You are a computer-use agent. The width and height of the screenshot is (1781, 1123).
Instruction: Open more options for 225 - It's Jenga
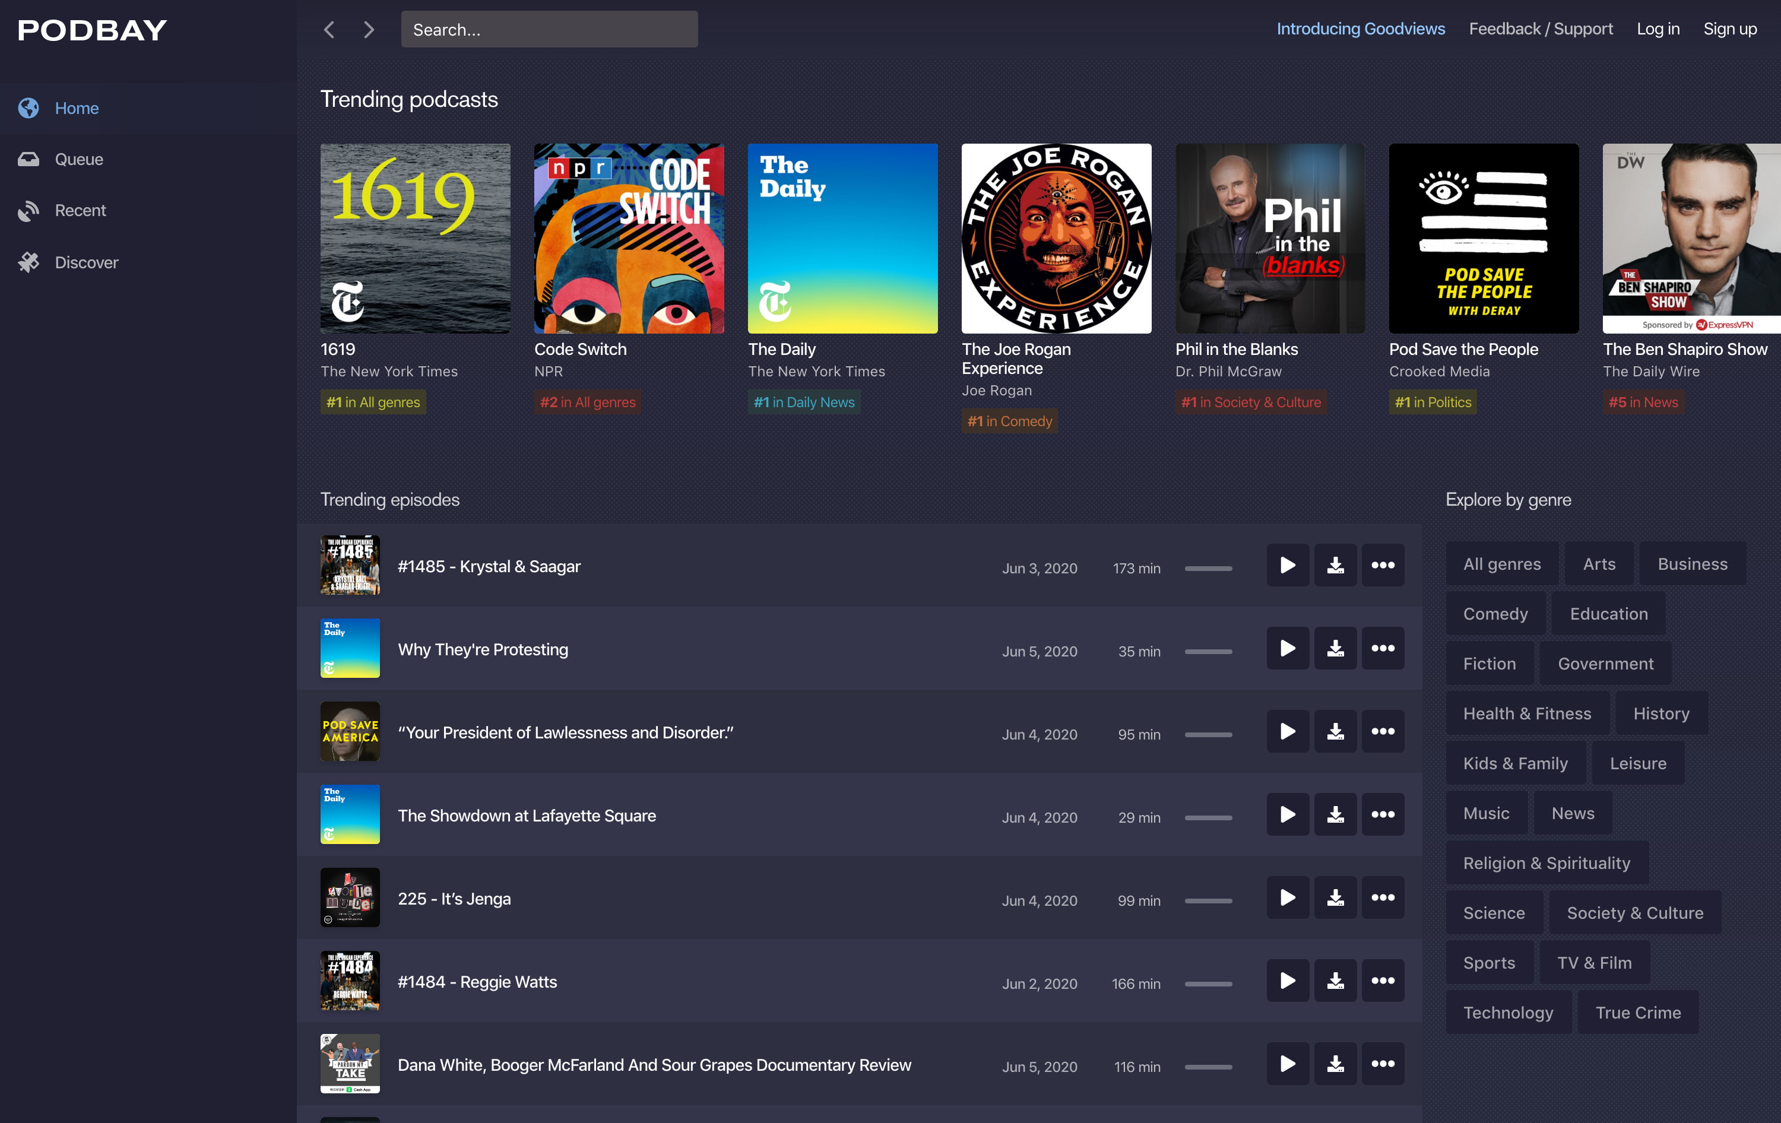pyautogui.click(x=1383, y=897)
